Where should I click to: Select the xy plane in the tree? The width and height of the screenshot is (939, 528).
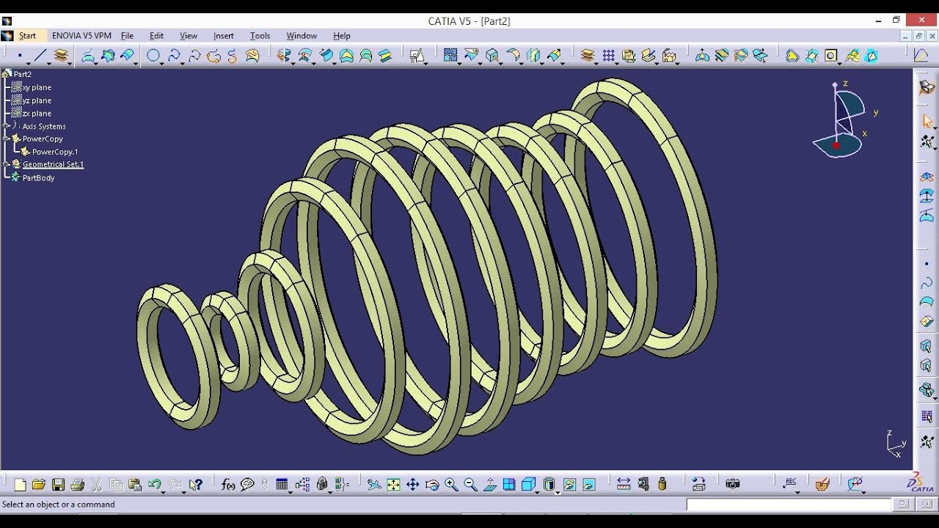point(37,87)
